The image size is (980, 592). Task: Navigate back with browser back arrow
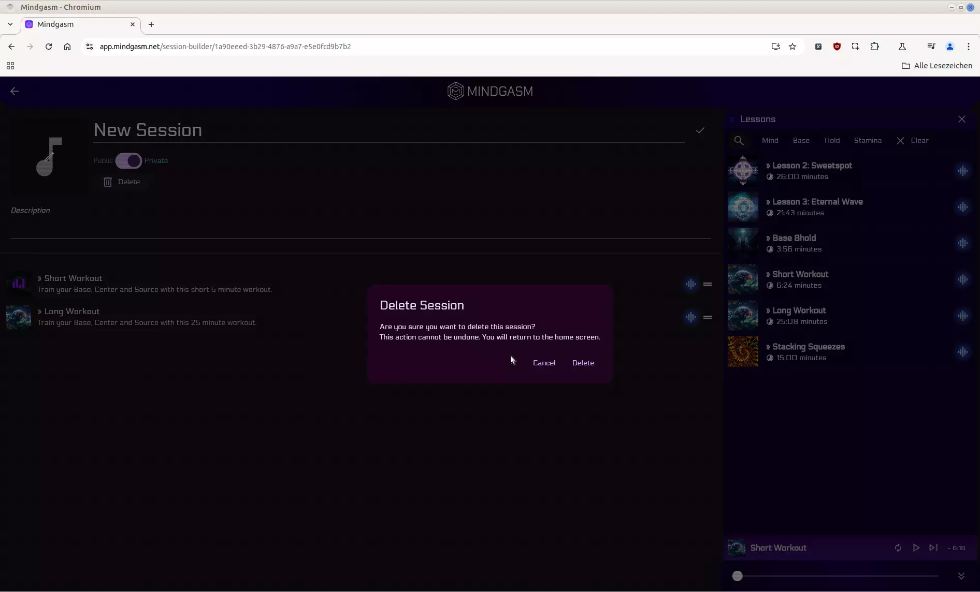click(11, 47)
